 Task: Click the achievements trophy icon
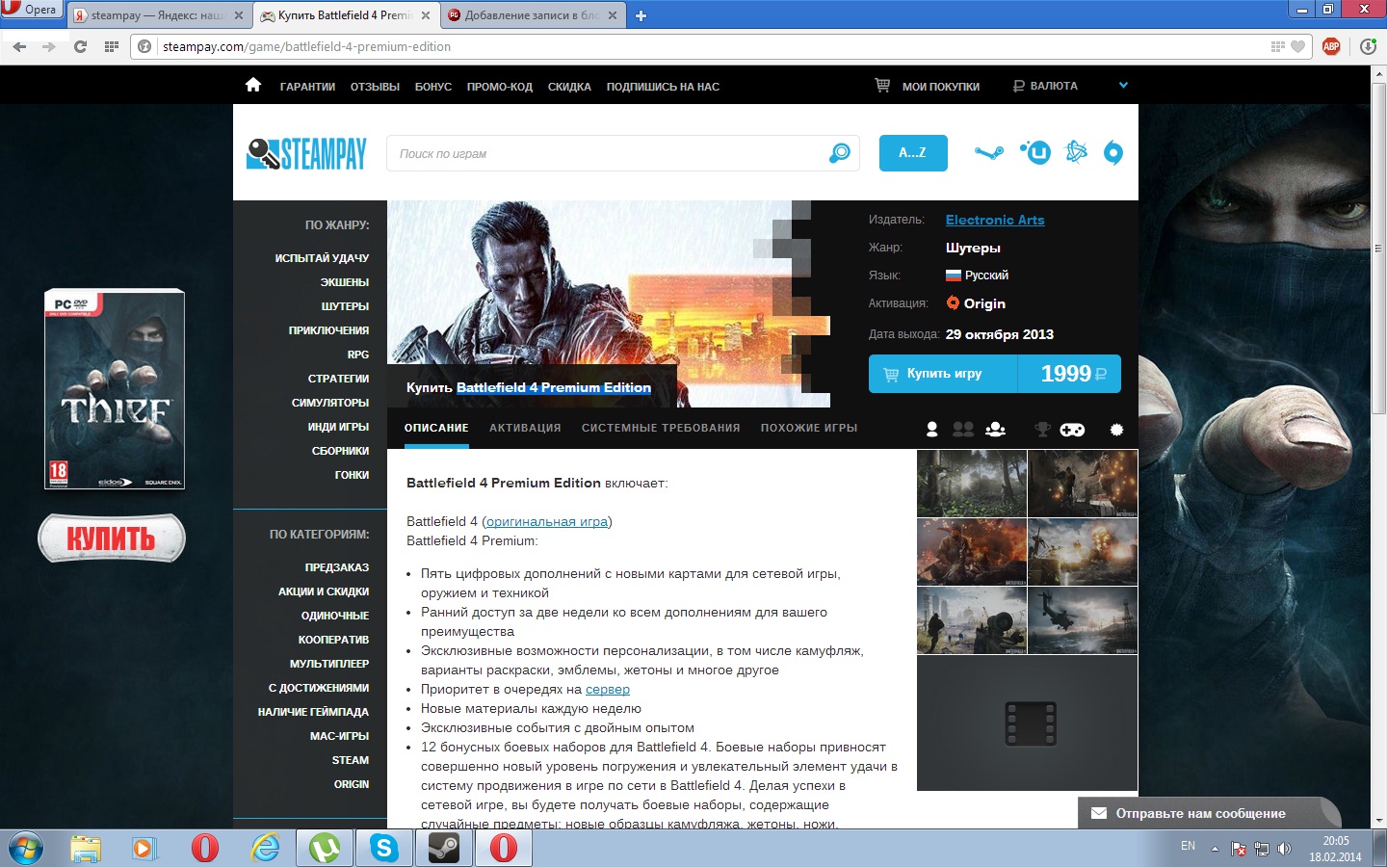1042,430
